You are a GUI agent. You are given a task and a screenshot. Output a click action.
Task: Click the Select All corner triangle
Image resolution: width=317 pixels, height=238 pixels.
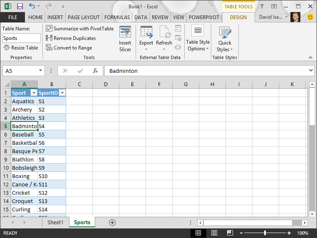click(x=7, y=84)
